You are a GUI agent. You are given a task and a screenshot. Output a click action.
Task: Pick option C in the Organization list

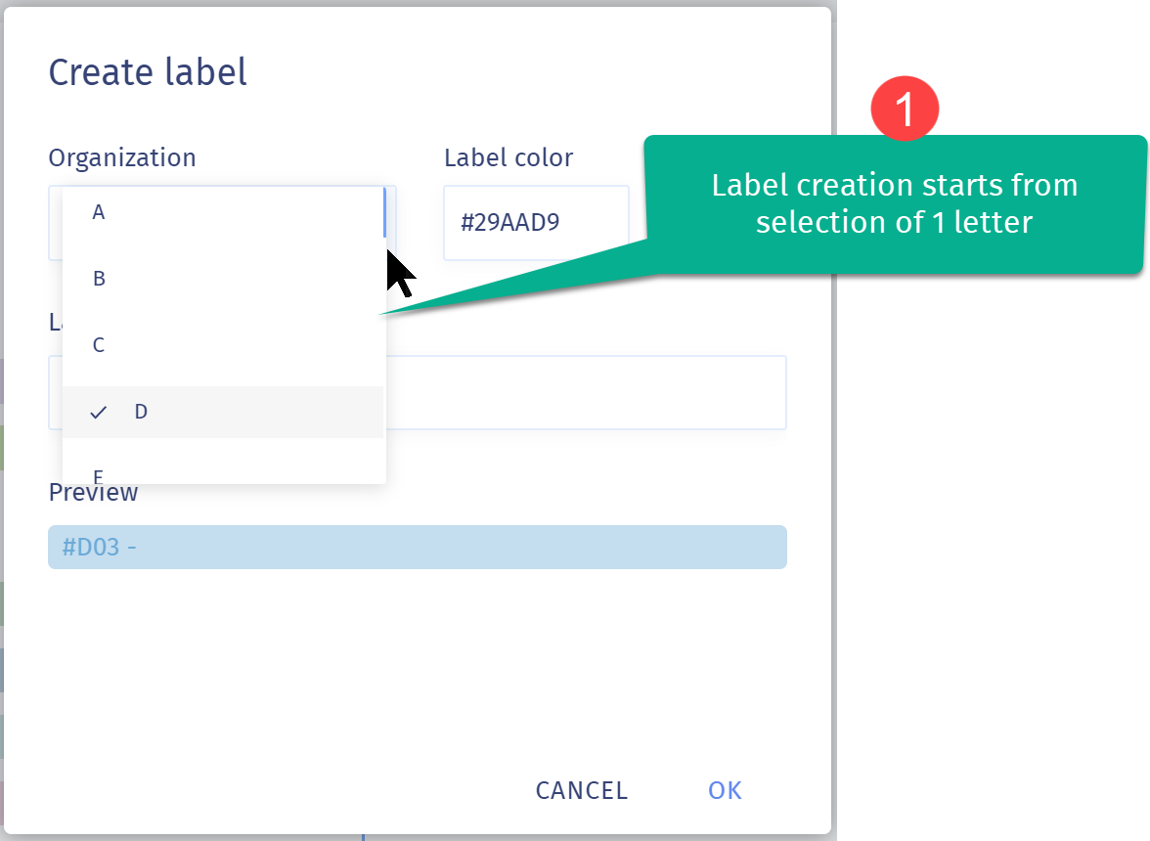(223, 344)
